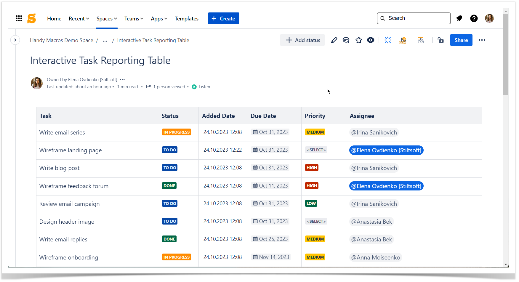This screenshot has height=282, width=519.
Task: Click in the Search field
Action: [414, 18]
